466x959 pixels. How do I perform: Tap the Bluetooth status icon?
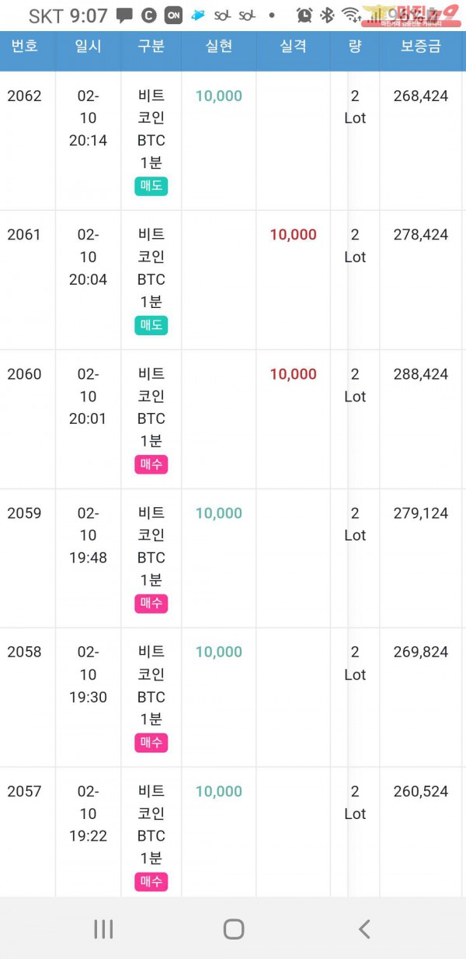328,15
